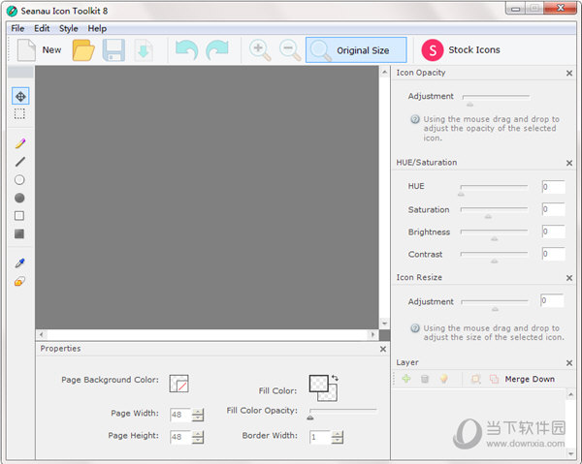This screenshot has width=582, height=464.
Task: Select the Line tool
Action: pos(20,162)
